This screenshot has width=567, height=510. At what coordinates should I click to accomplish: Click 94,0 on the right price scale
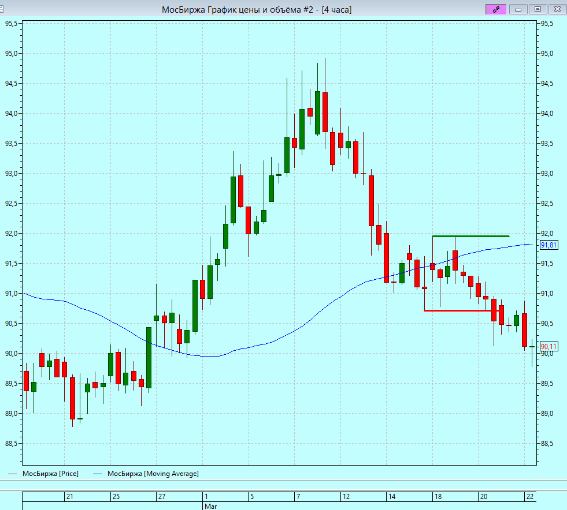click(547, 114)
